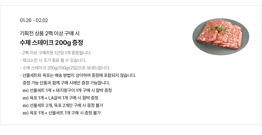Click the subtitle 기획전 상품 2팩 이상 구매 시
The height and width of the screenshot is (135, 262).
50,33
